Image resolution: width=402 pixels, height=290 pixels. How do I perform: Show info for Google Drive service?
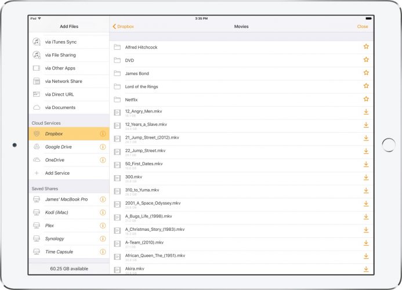[x=103, y=147]
